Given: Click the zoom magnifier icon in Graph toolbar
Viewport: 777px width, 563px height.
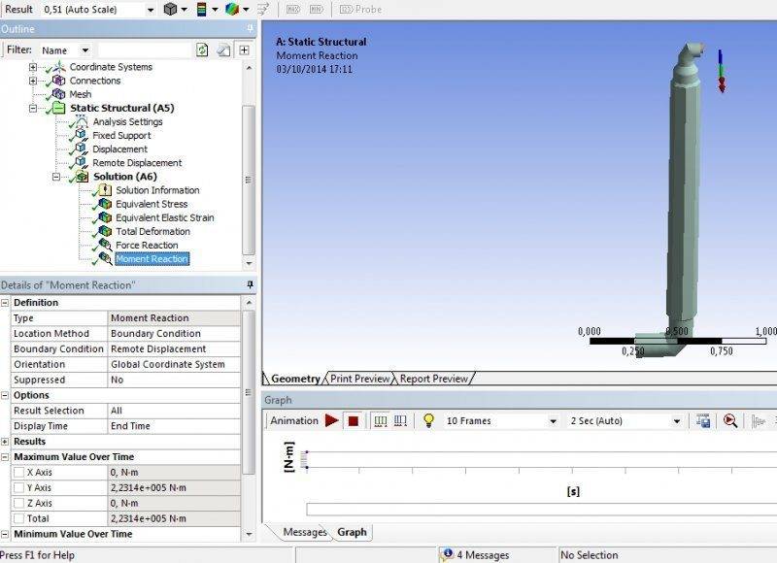Looking at the screenshot, I should click(730, 421).
